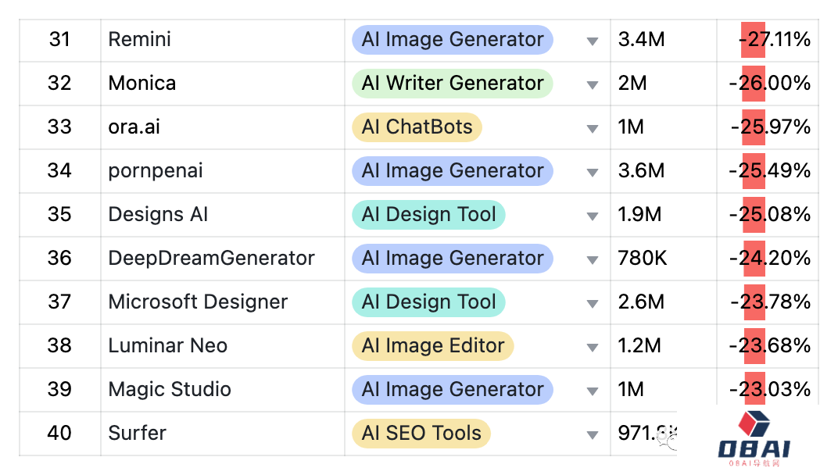Select the name cell "Monica"

click(x=223, y=84)
